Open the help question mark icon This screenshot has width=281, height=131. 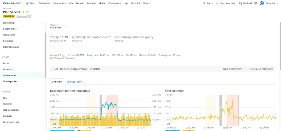point(256,3)
